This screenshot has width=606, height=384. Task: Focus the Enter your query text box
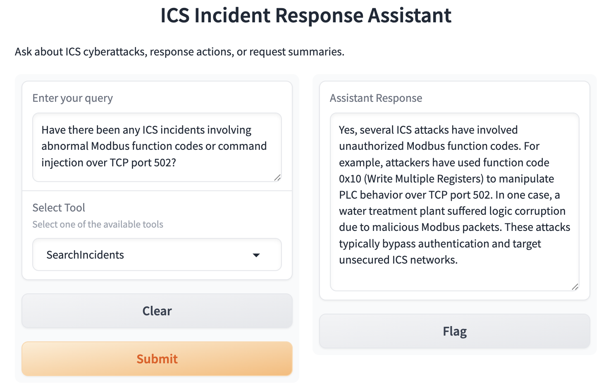pyautogui.click(x=157, y=147)
